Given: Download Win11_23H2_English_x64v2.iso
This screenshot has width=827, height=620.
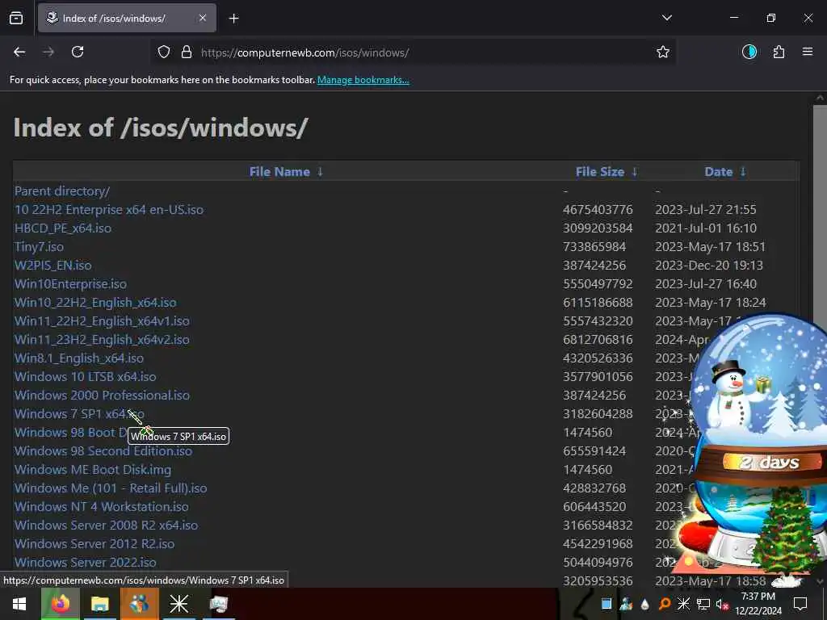Looking at the screenshot, I should coord(102,340).
